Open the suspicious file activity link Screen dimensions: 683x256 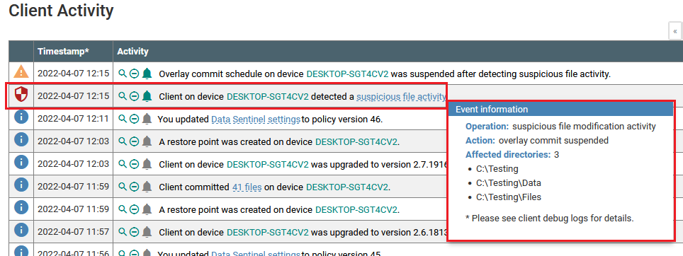click(401, 96)
